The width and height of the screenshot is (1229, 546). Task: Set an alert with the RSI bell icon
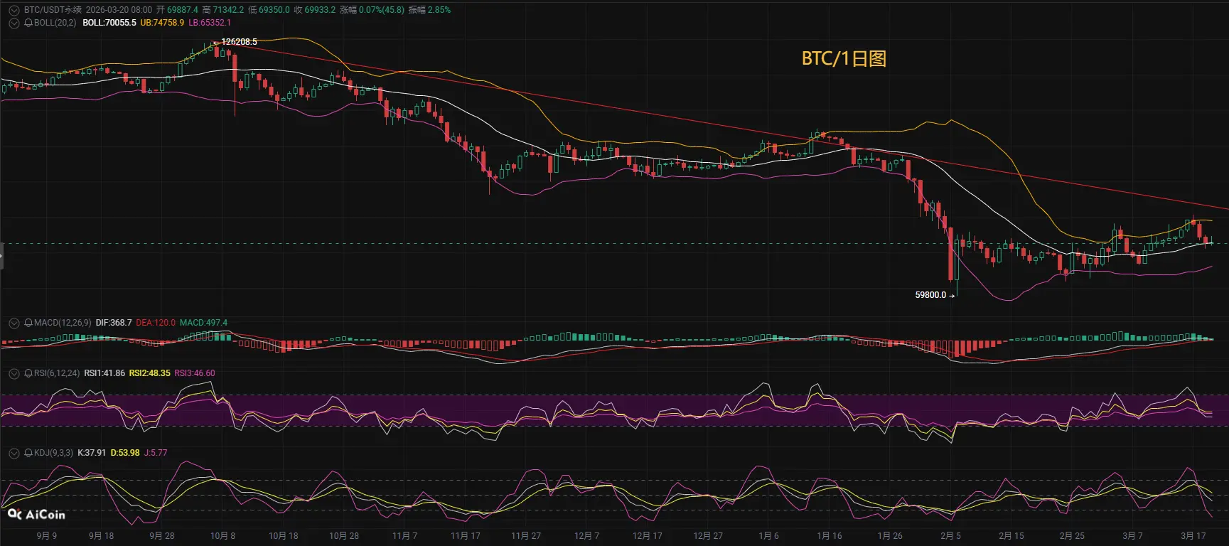pyautogui.click(x=28, y=373)
